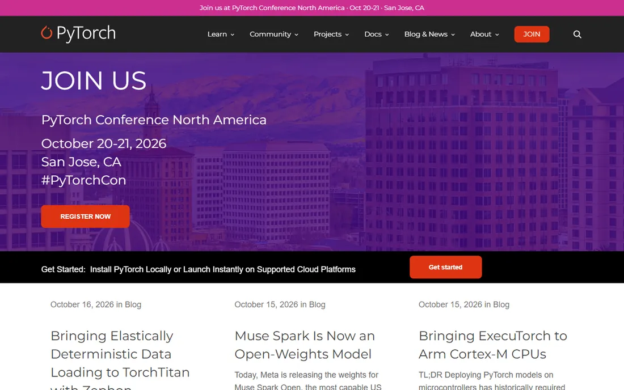The height and width of the screenshot is (390, 624).
Task: Open the Docs nav item
Action: tap(373, 34)
